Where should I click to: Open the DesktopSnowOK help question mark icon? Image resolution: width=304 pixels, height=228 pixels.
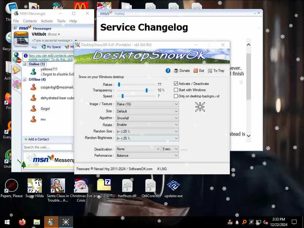168,71
